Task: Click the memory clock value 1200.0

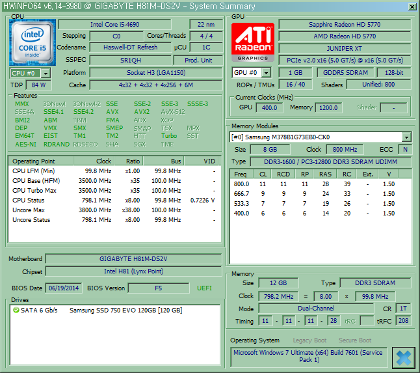Action: coord(328,108)
